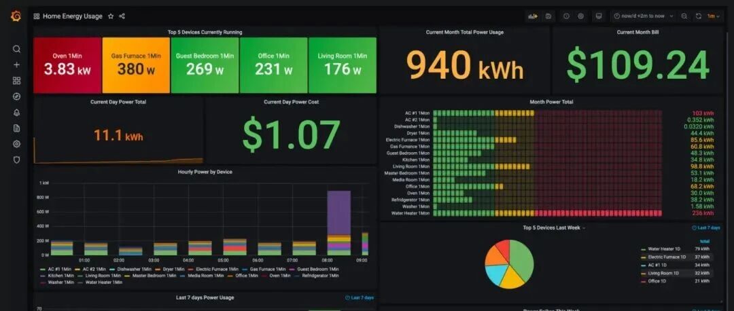Open the Current Month Total Power Usage title menu

464,33
